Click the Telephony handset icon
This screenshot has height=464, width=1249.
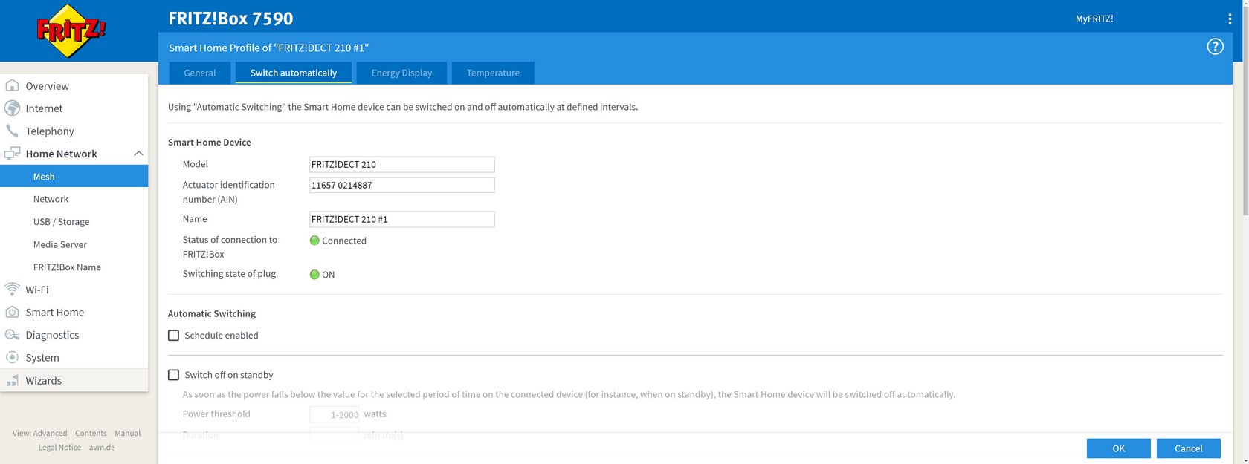click(12, 131)
